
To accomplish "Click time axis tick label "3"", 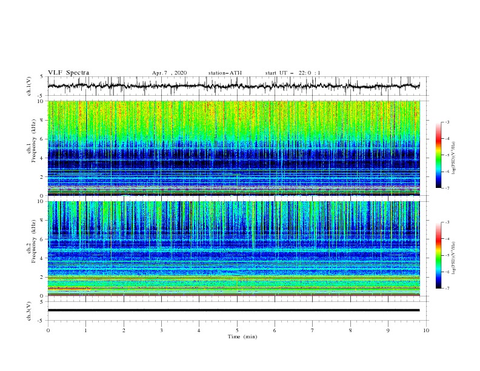I will tap(161, 330).
